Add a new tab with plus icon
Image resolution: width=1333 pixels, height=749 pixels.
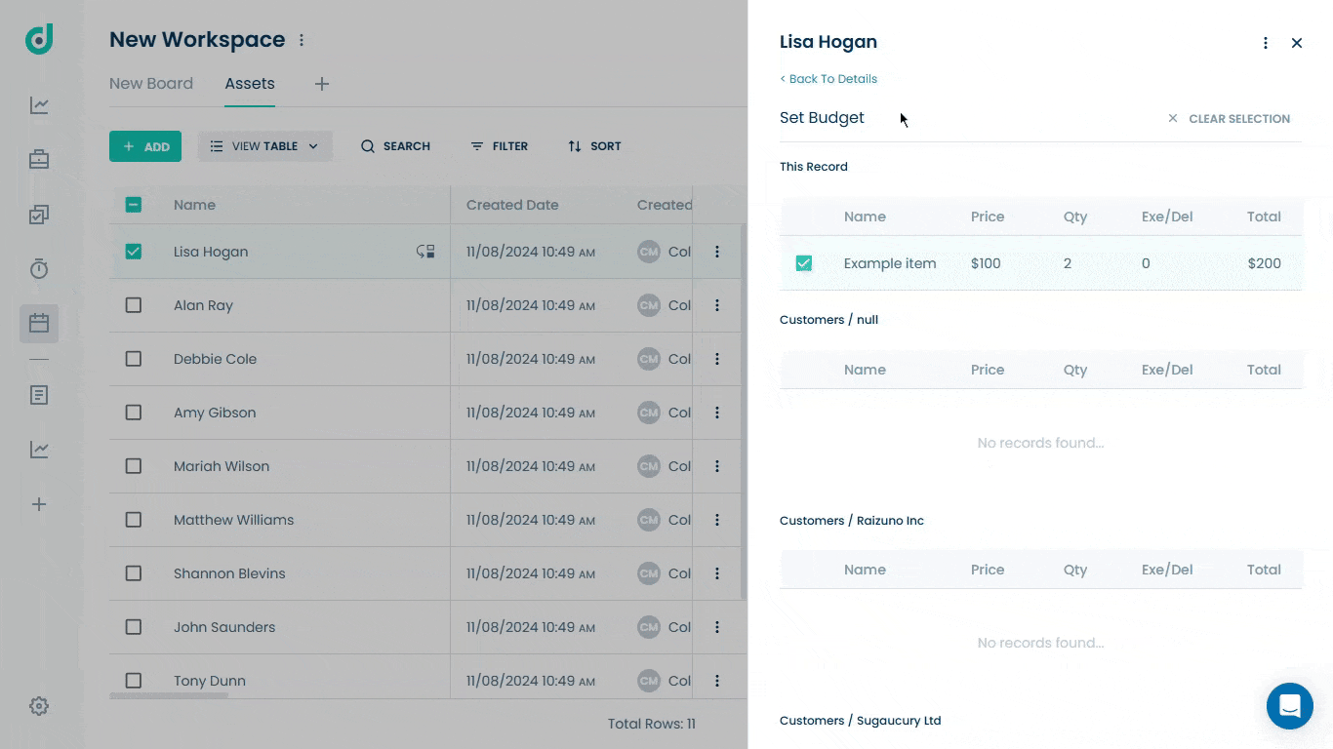tap(322, 84)
